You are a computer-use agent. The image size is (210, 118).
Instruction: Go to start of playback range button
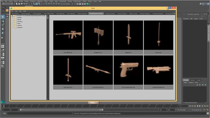pyautogui.click(x=190, y=106)
